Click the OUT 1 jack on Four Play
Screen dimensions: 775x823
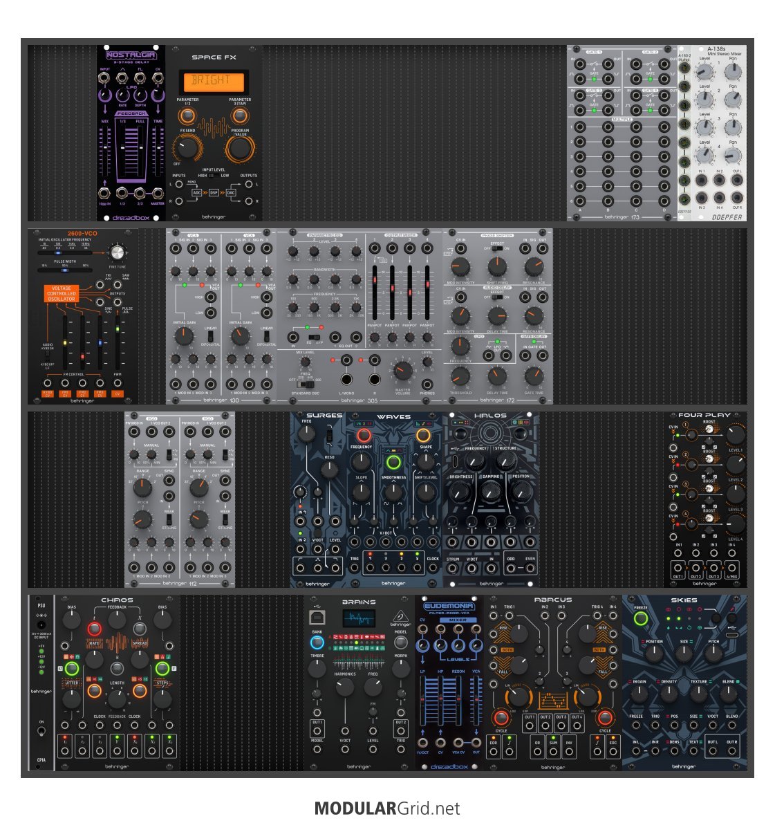(x=678, y=568)
